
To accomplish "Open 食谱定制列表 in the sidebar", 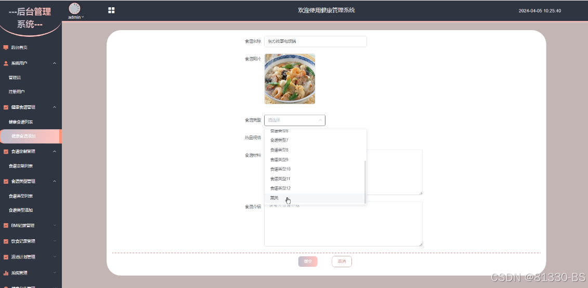I will (x=21, y=166).
